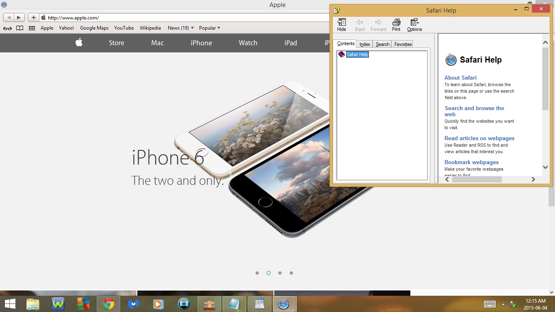Screen dimensions: 555x312
Task: Switch to the Contents tab
Action: pos(346,43)
